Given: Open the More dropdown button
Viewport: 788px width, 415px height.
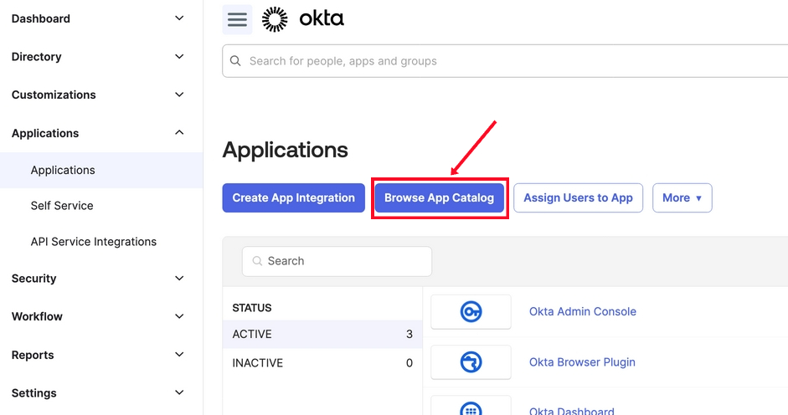Looking at the screenshot, I should 682,198.
